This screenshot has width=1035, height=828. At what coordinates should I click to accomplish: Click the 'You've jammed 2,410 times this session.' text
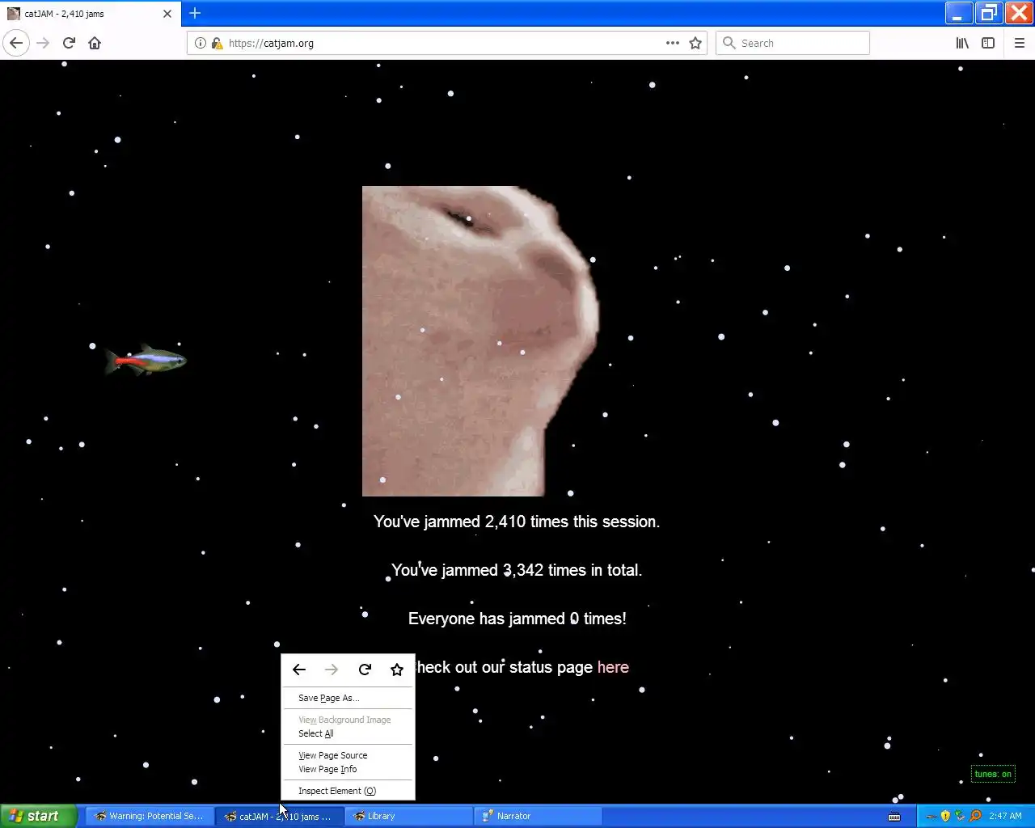[x=517, y=522]
